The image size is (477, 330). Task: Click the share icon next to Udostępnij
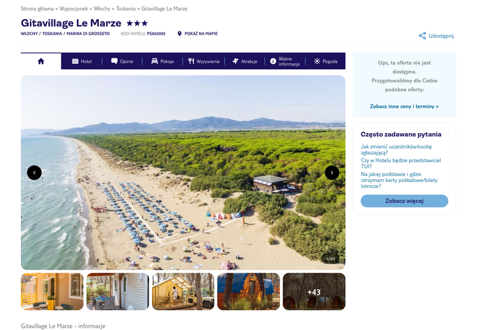coord(422,36)
